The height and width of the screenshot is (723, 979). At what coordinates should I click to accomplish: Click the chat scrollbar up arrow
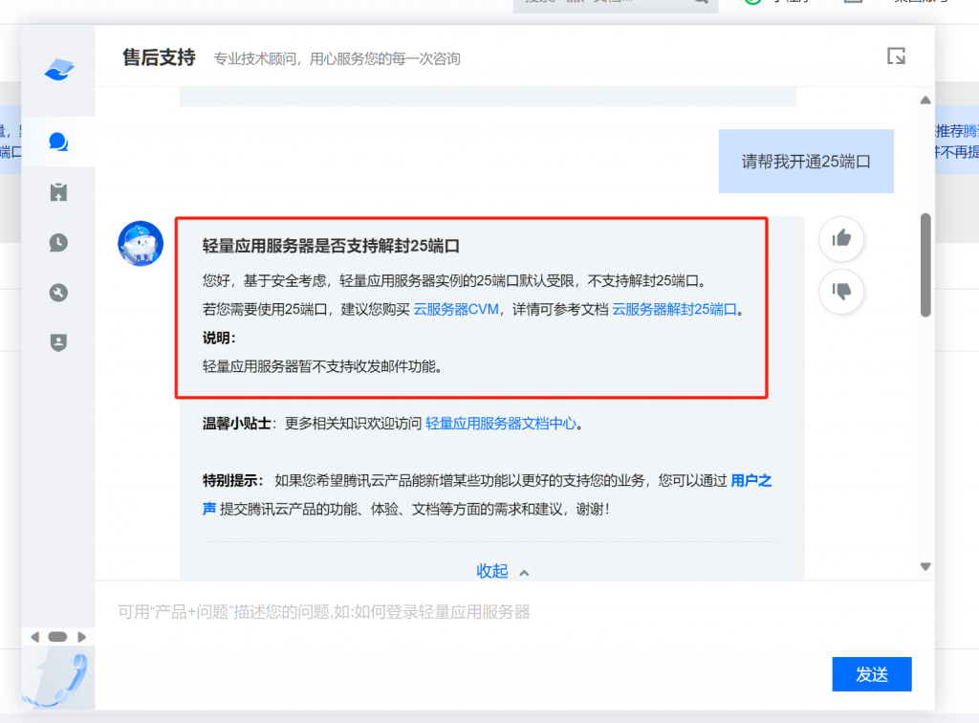coord(925,99)
